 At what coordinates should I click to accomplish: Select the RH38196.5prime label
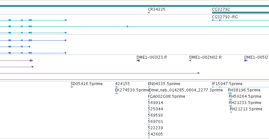pyautogui.click(x=244, y=90)
